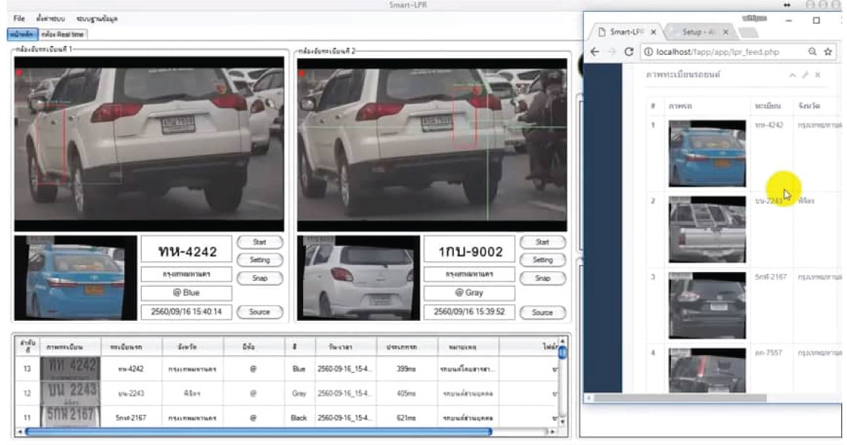The width and height of the screenshot is (847, 445).
Task: Bookmark this page with the star icon
Action: tap(829, 52)
